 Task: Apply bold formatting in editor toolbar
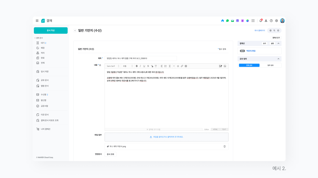(137, 66)
